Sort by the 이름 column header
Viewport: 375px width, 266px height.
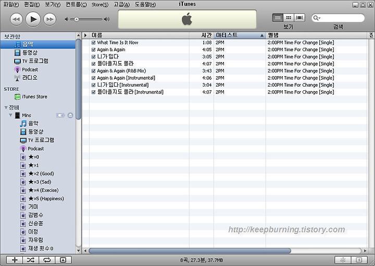(140, 35)
